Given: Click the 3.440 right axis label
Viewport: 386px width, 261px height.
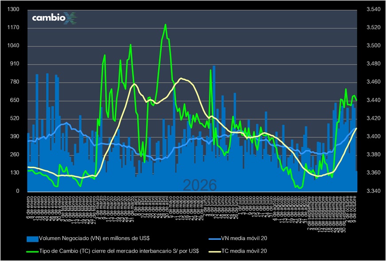Looking at the screenshot, I should click(x=374, y=101).
